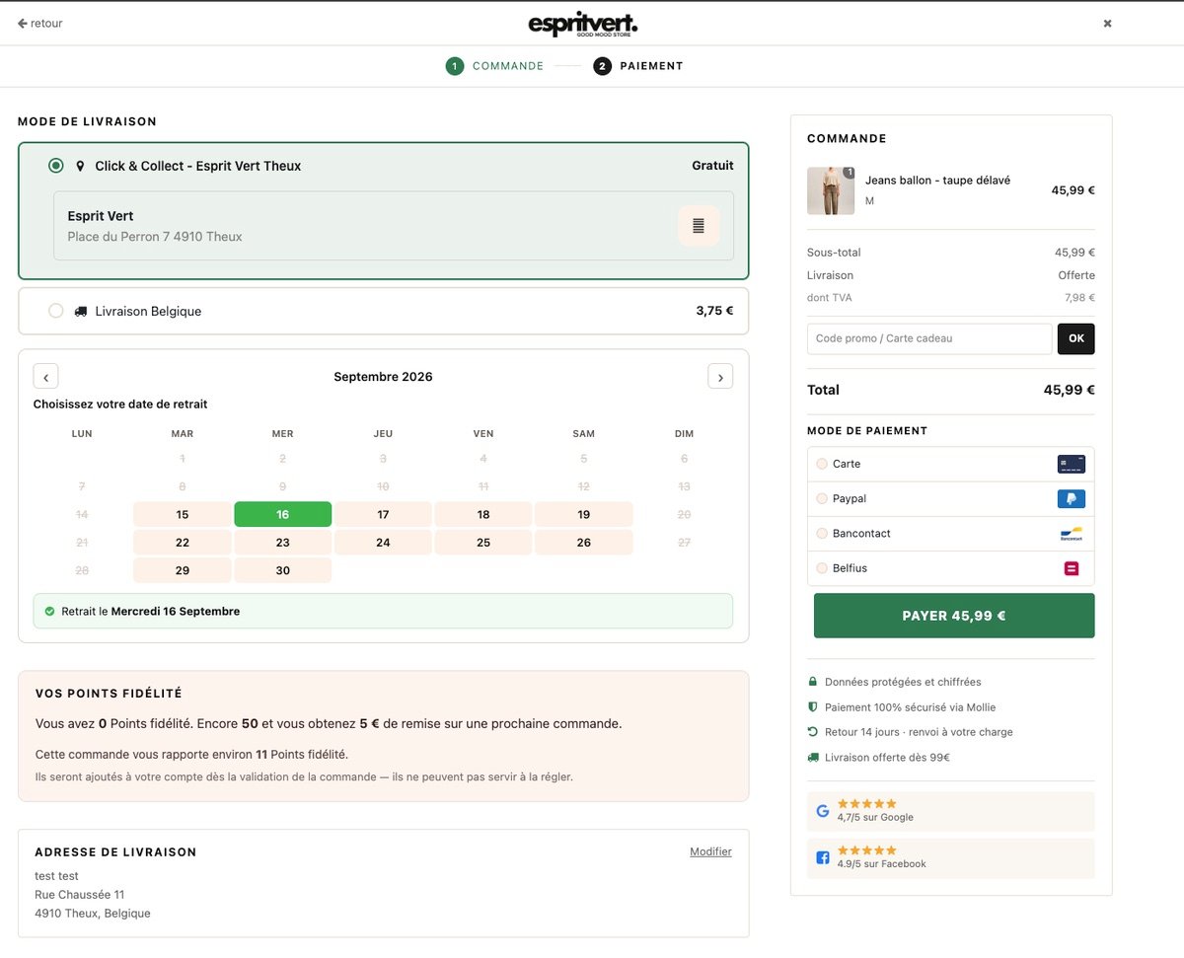Image resolution: width=1184 pixels, height=958 pixels.
Task: Click Place du Perron 7 4910 Theux address
Action: click(155, 237)
